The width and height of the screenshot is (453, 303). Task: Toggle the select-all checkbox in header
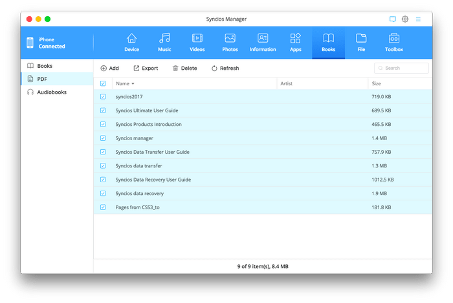click(x=103, y=83)
